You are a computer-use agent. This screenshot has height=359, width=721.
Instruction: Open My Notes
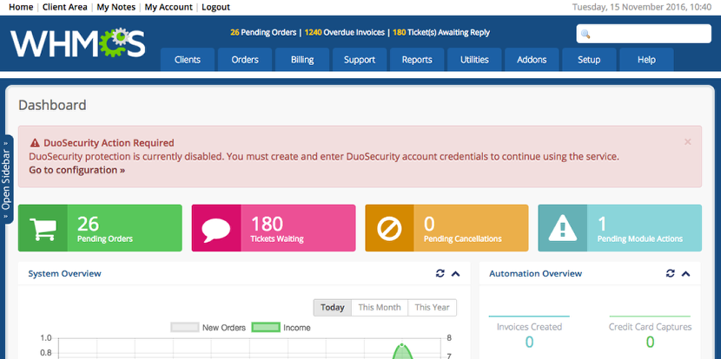[x=116, y=7]
